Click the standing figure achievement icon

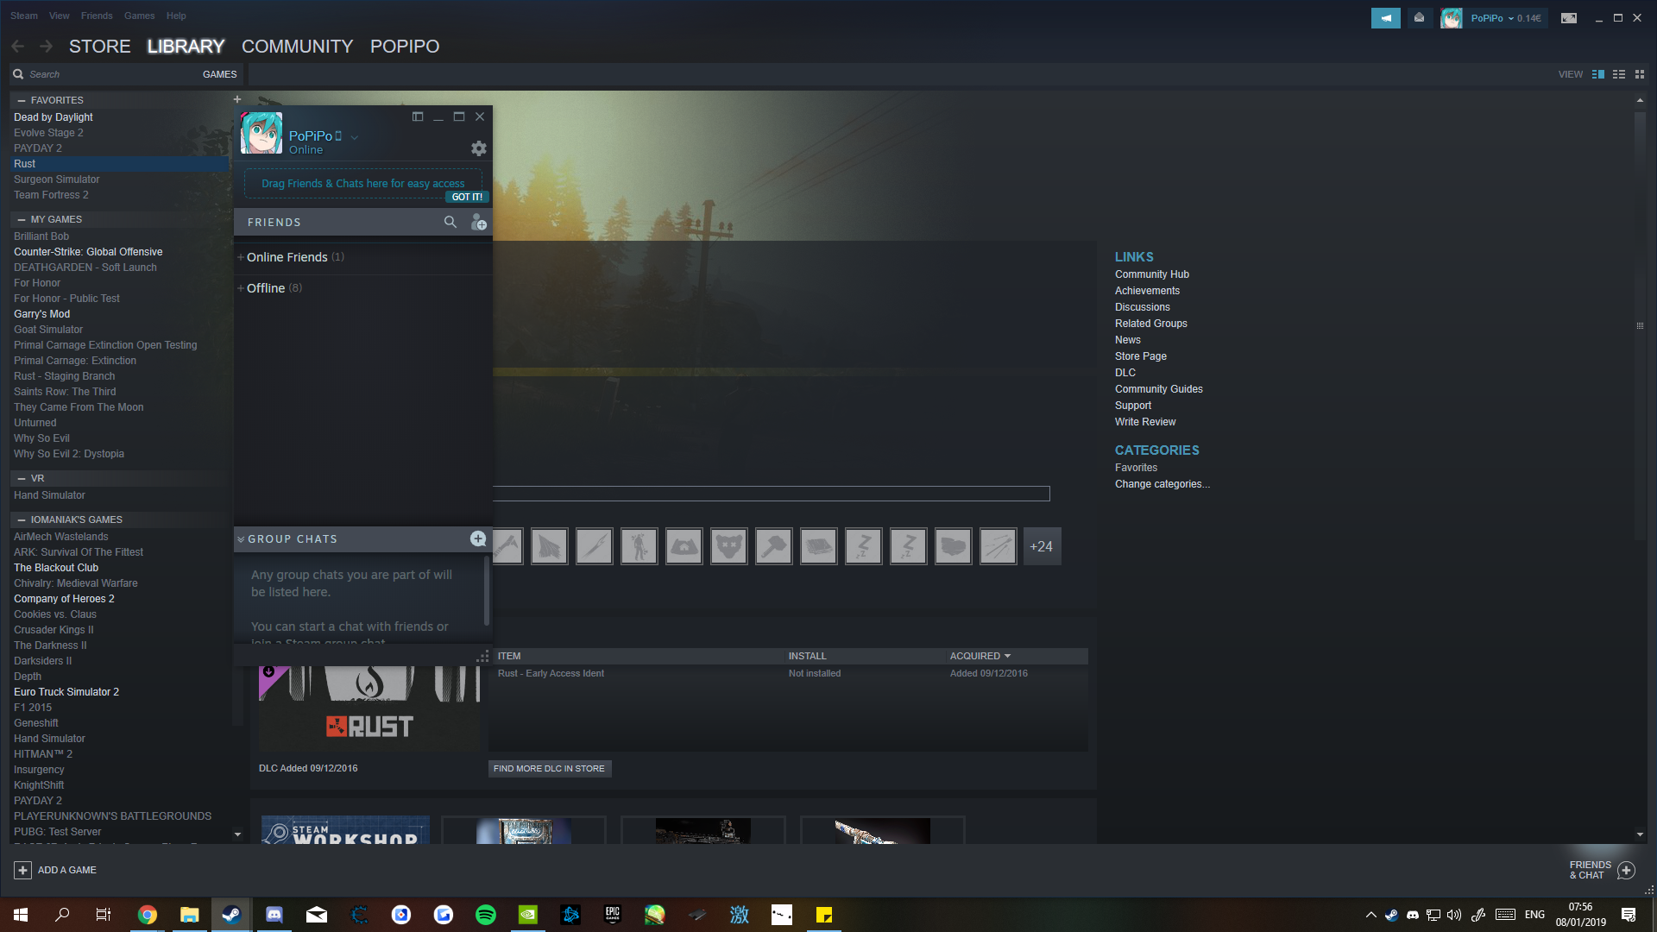[639, 546]
